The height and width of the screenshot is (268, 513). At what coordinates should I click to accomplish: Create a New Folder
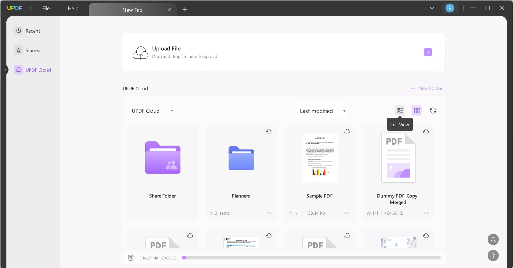[426, 88]
